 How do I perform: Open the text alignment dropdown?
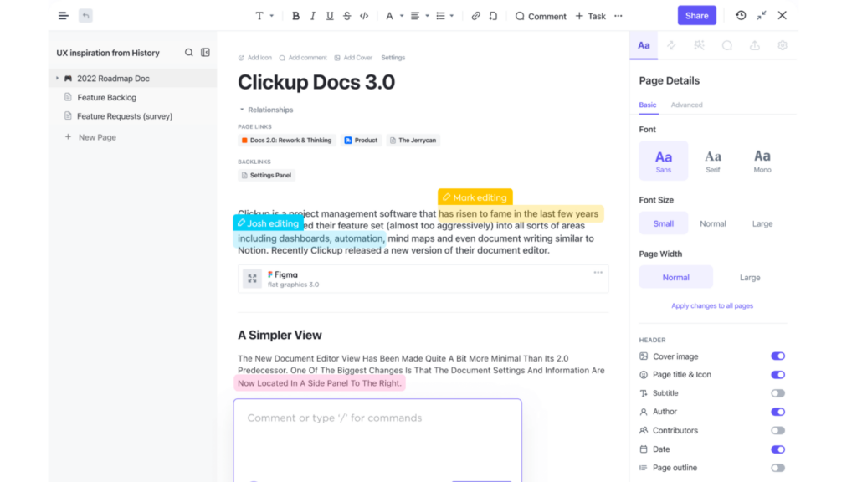coord(420,16)
